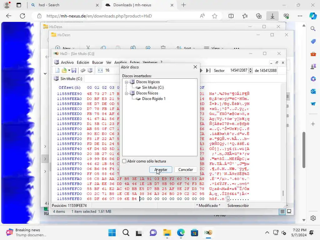Click the Offset(h) column header
320x240 pixels.
[x=70, y=87]
